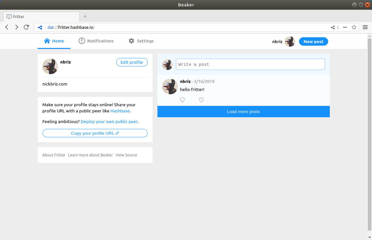Open the About Fritter link
The image size is (372, 240).
[54, 155]
